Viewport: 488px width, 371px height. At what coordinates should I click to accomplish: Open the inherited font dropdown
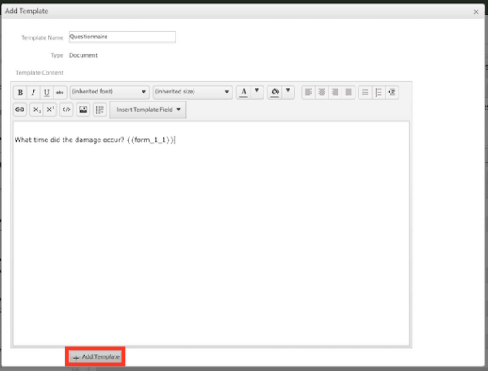pos(109,92)
